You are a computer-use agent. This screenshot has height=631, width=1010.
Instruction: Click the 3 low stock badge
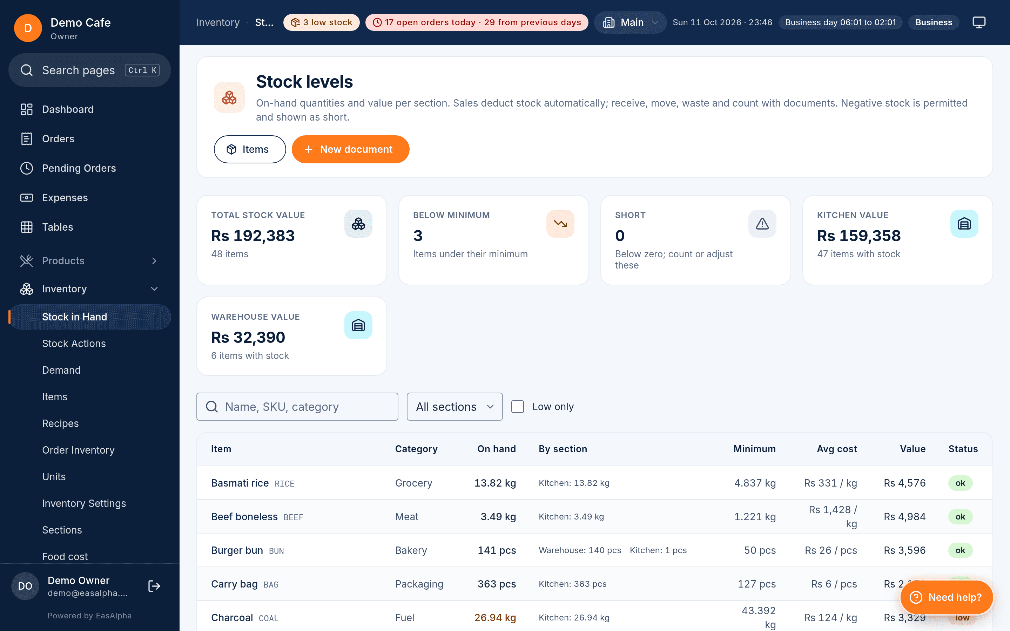(321, 22)
